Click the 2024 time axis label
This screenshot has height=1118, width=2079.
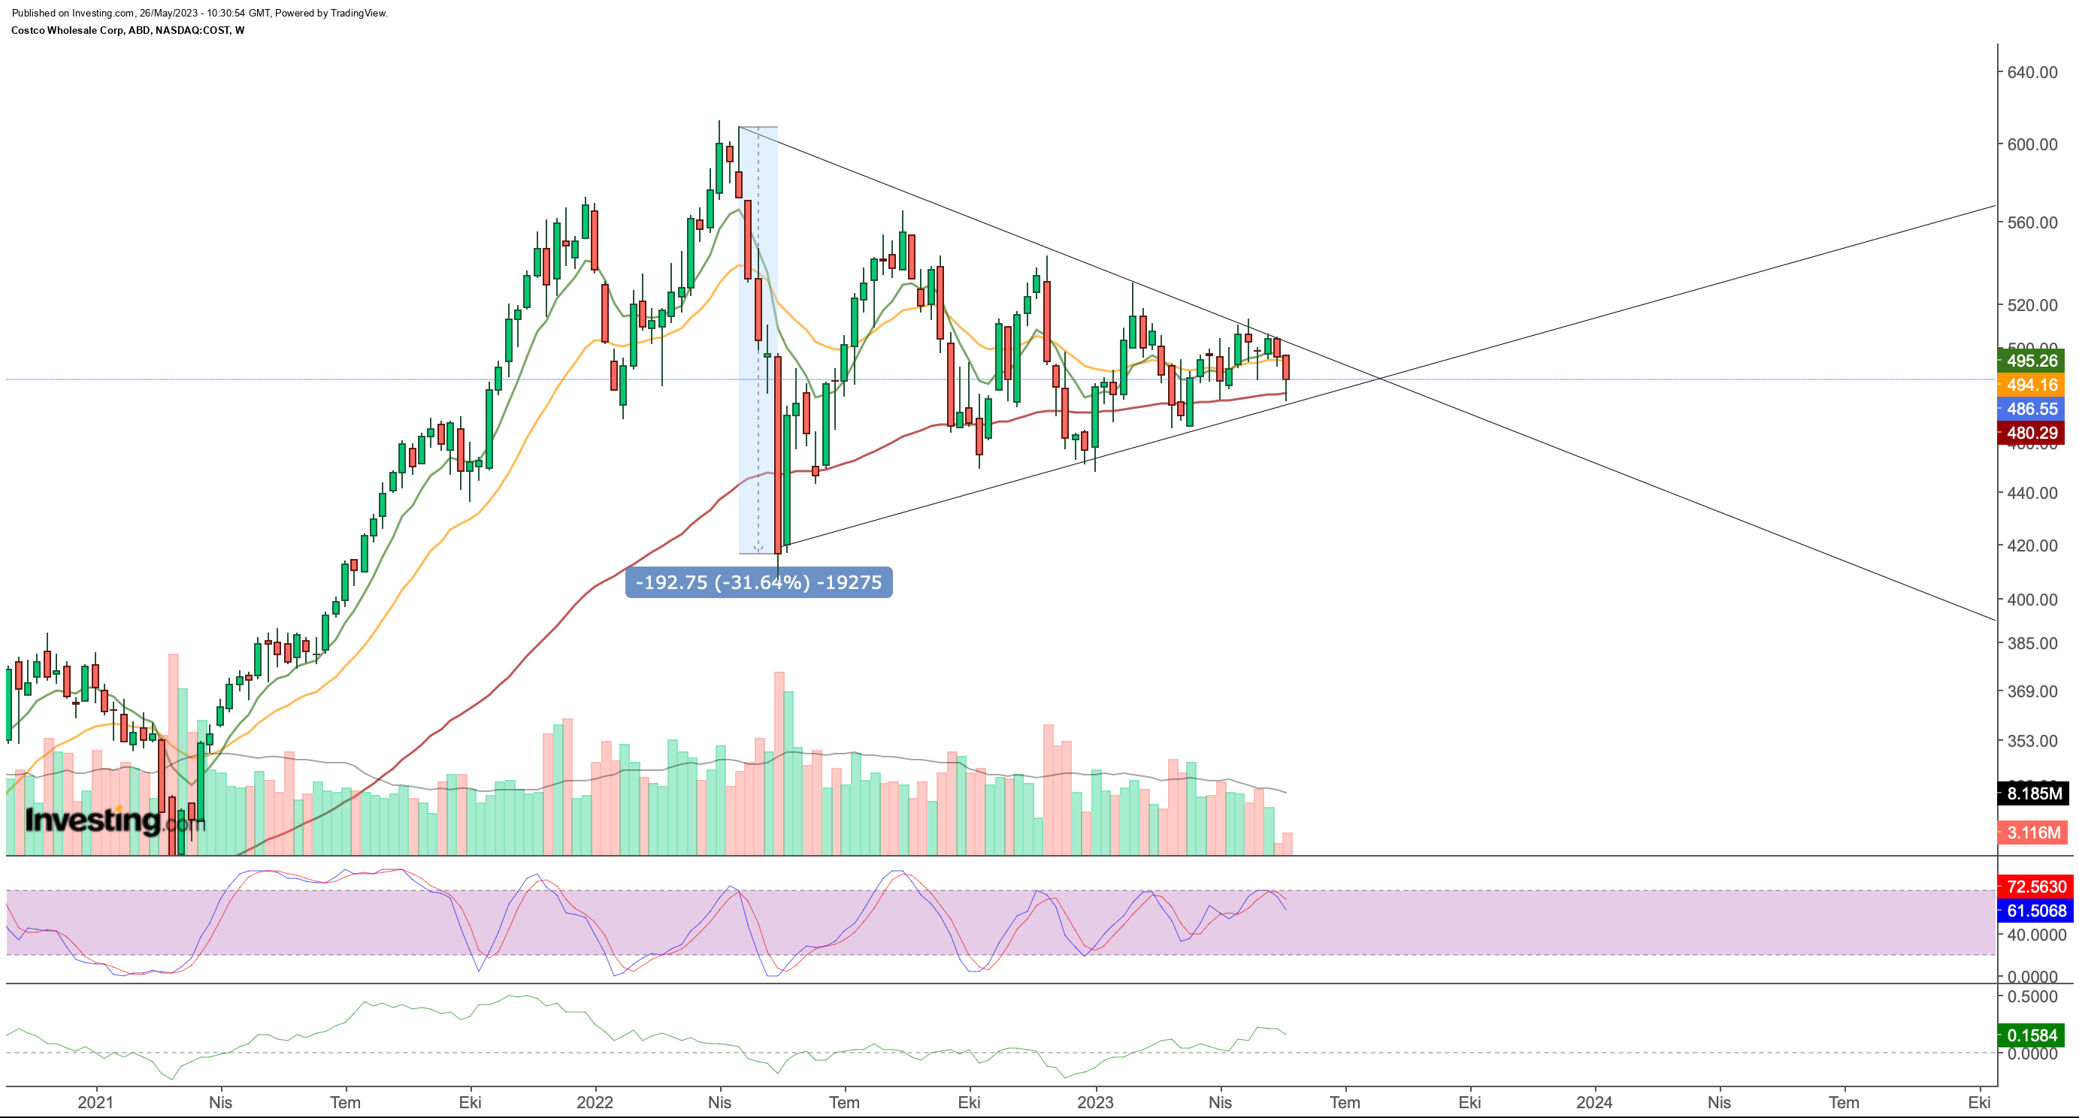[1595, 1102]
